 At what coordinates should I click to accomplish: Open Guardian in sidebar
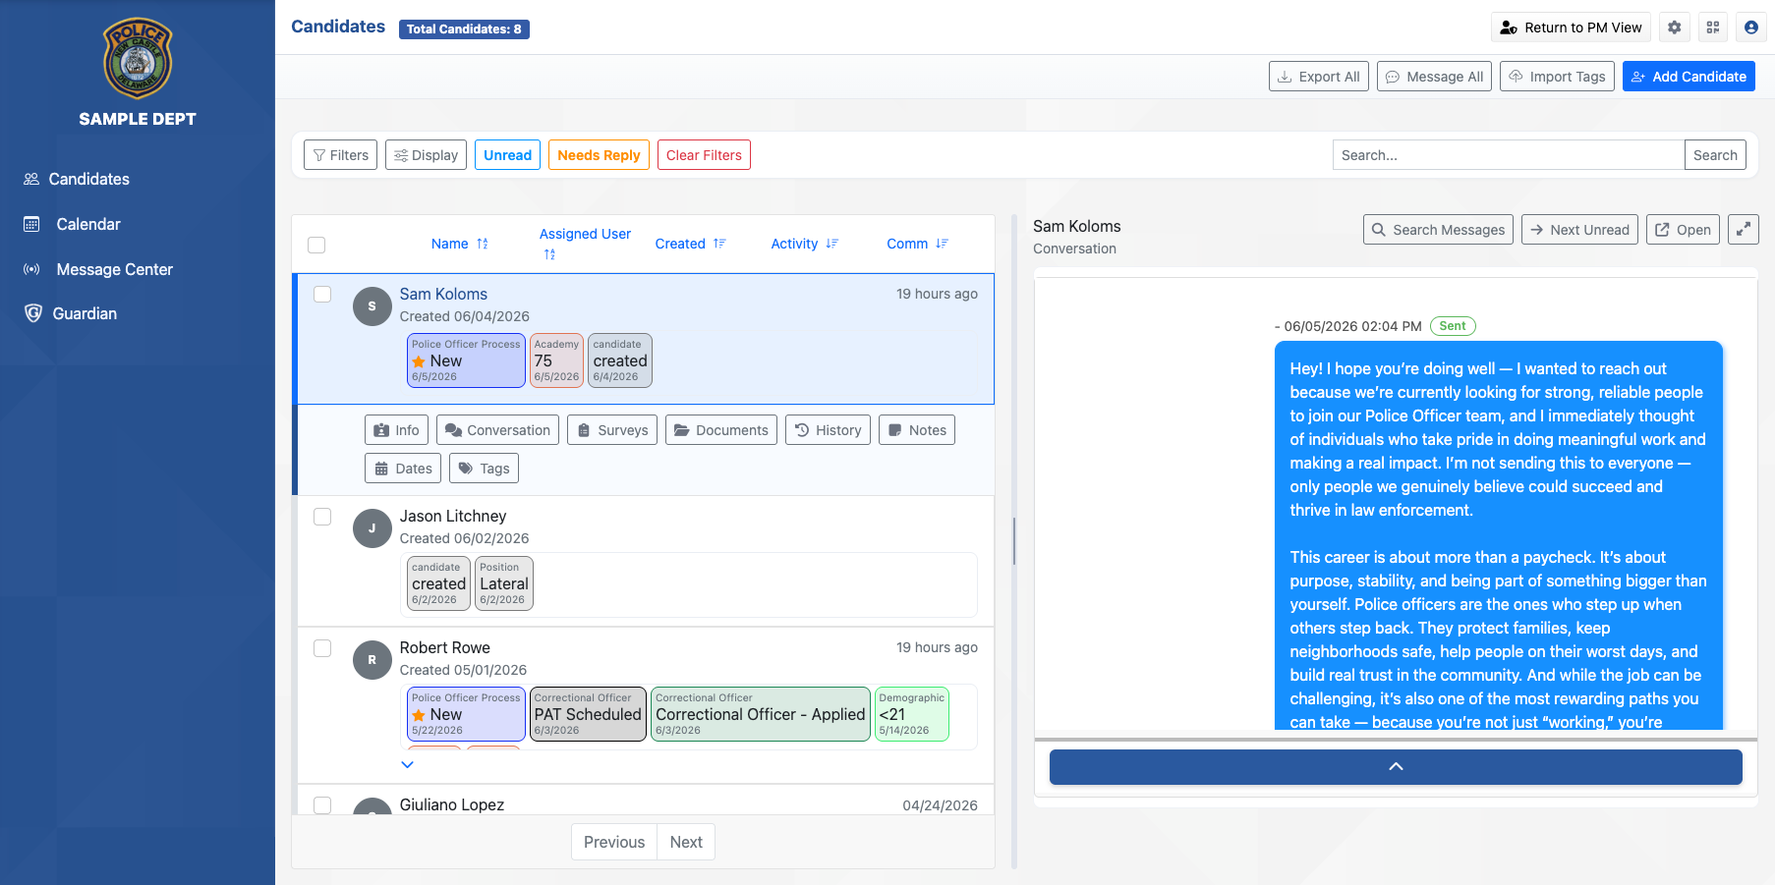click(71, 313)
